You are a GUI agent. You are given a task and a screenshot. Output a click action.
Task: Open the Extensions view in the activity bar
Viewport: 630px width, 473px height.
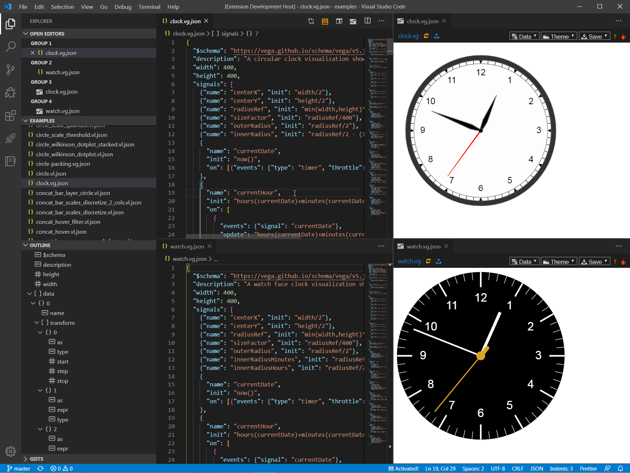(x=10, y=115)
